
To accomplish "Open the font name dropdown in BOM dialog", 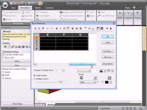I will [x=89, y=71].
